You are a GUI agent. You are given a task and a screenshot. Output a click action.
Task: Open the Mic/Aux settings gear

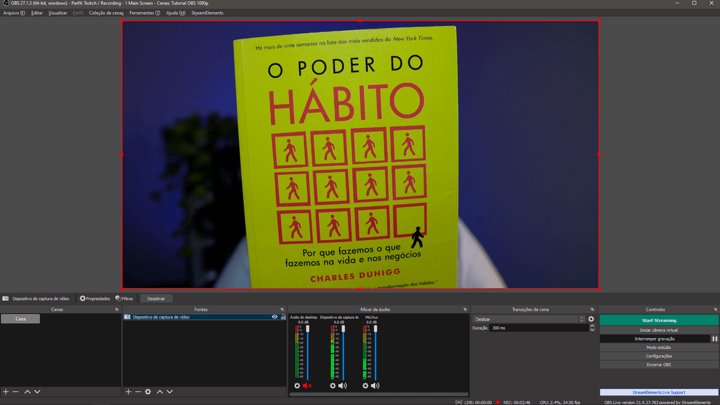(x=366, y=386)
